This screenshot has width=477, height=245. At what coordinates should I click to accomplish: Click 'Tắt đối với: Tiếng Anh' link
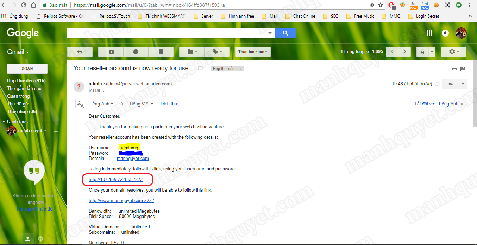click(x=436, y=104)
